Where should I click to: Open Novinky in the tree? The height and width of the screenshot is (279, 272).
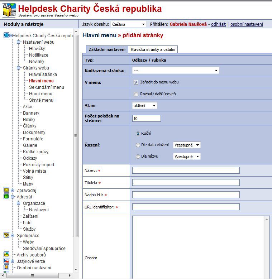(37, 61)
